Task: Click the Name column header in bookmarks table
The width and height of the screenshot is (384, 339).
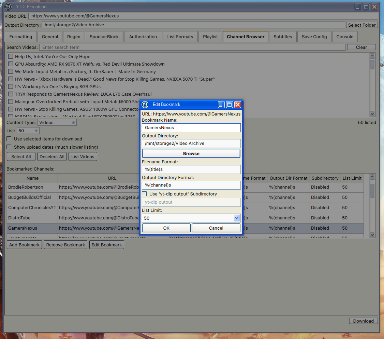Action: 32,178
